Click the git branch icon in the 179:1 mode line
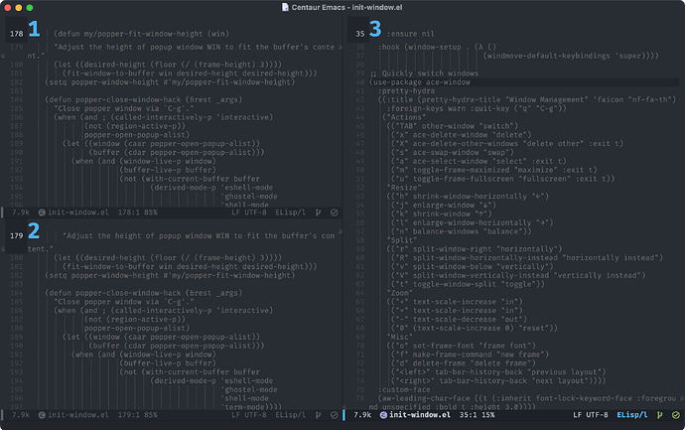The height and width of the screenshot is (430, 685). click(x=318, y=415)
